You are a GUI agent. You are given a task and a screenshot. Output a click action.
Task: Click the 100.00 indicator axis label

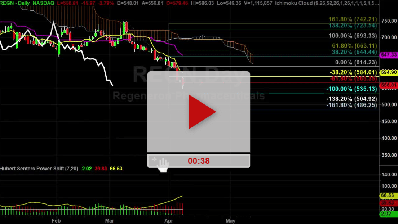tap(389, 186)
